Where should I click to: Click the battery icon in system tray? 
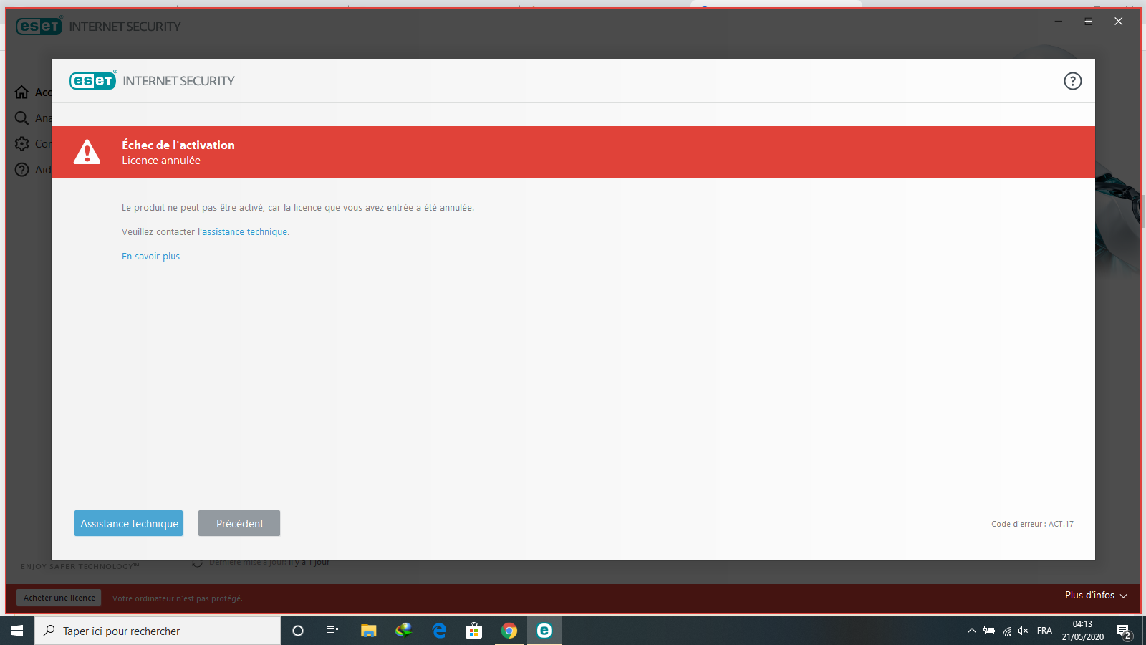point(989,631)
